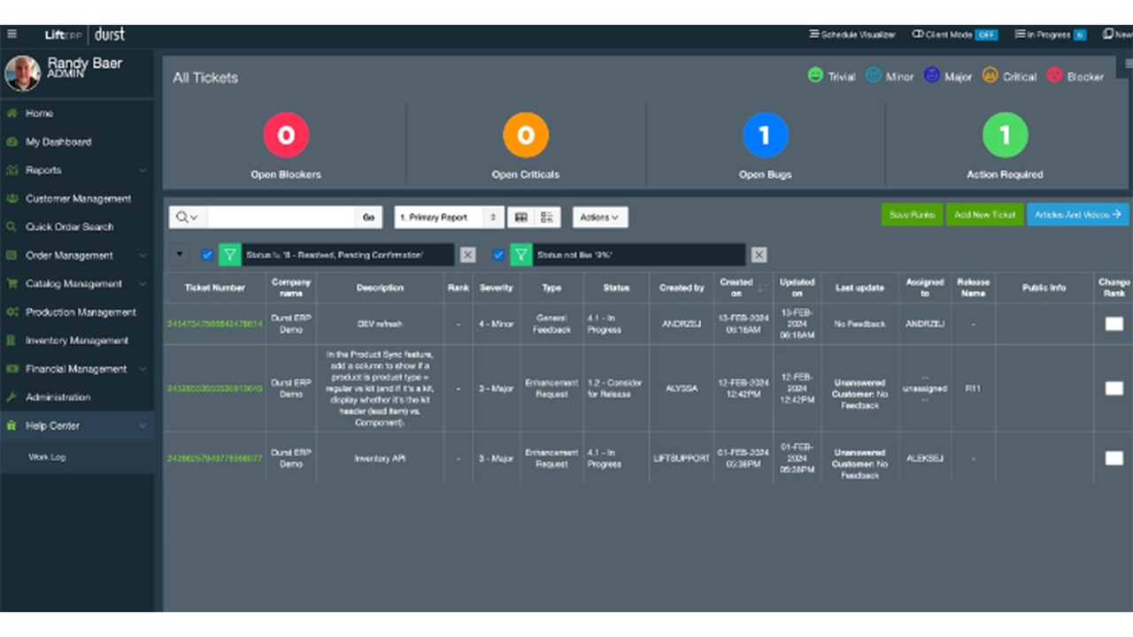Click the red Open Blockers count circle

click(286, 135)
